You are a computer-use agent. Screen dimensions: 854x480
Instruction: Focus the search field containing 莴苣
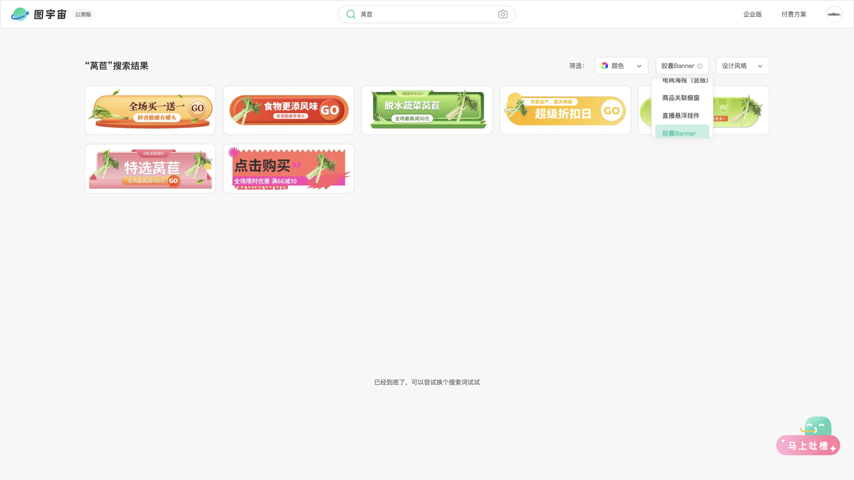427,14
